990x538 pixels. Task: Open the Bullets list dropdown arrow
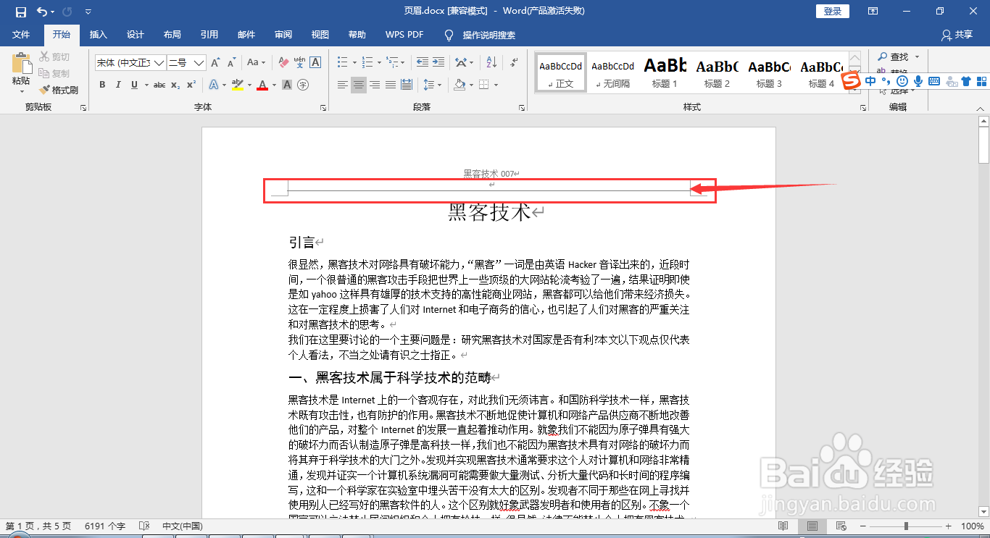(354, 63)
